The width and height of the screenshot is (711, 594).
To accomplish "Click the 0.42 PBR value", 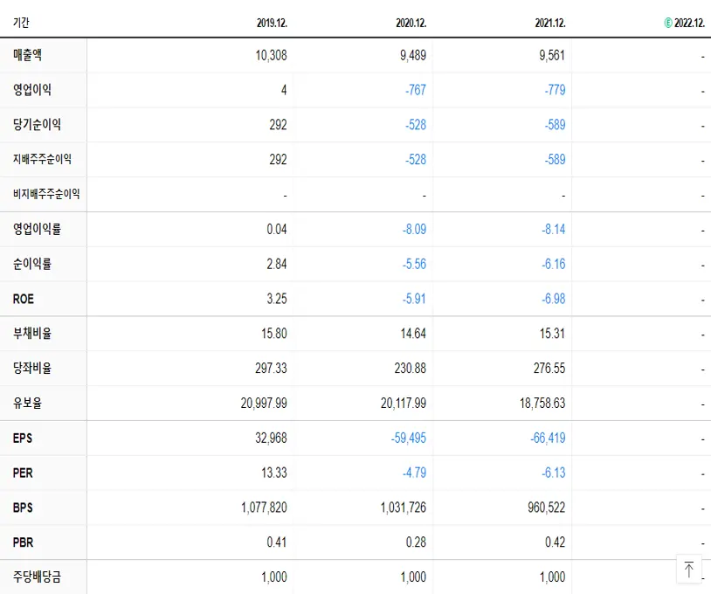I will pyautogui.click(x=555, y=542).
